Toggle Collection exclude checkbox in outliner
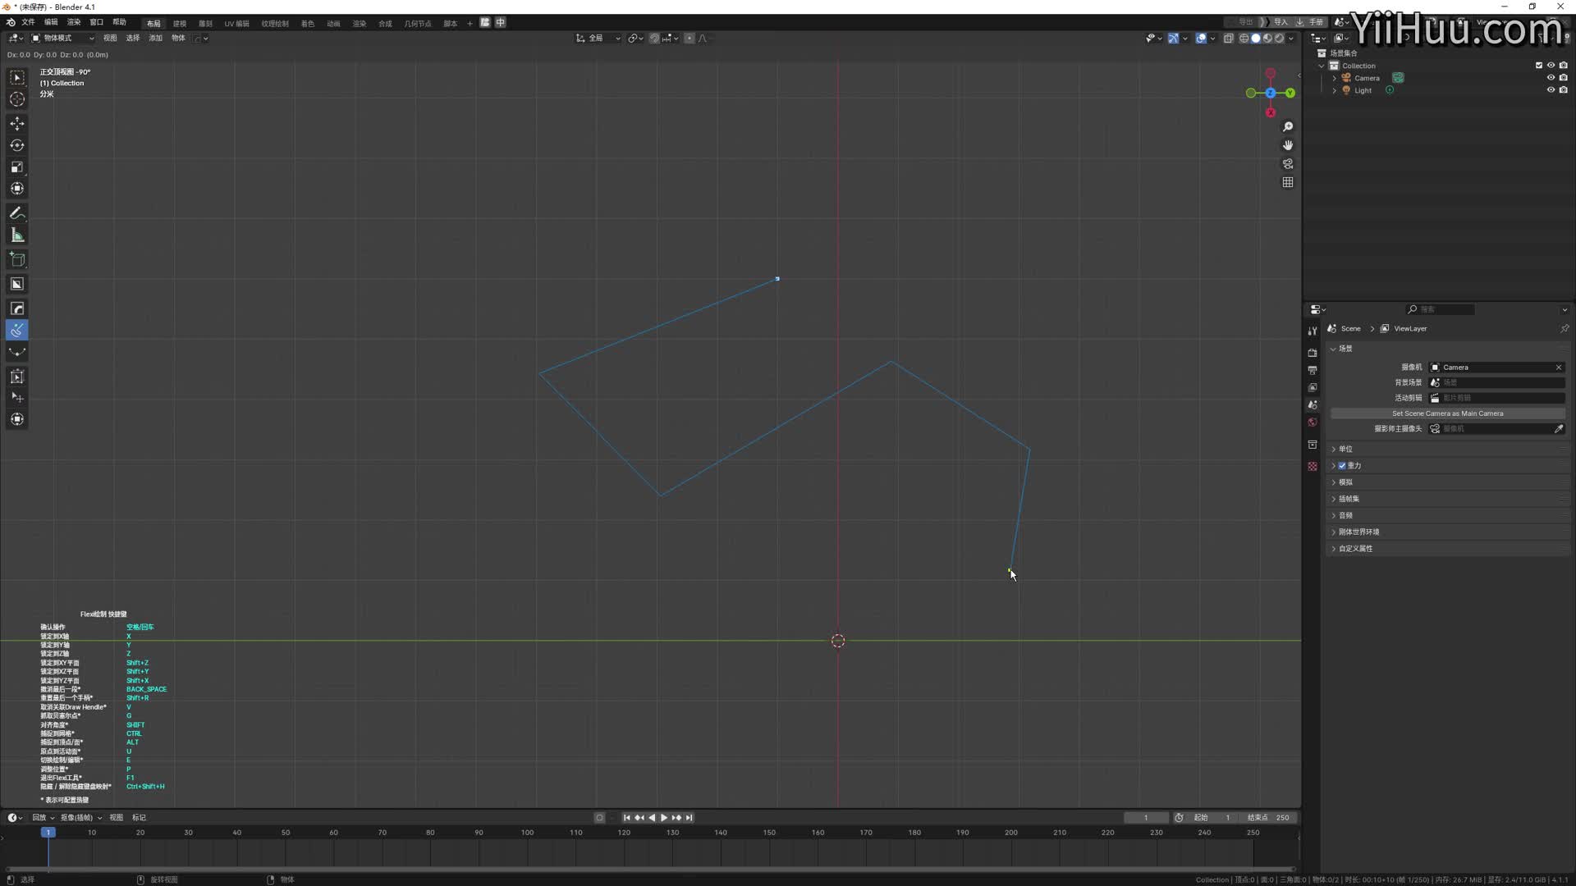This screenshot has width=1576, height=886. click(1539, 66)
